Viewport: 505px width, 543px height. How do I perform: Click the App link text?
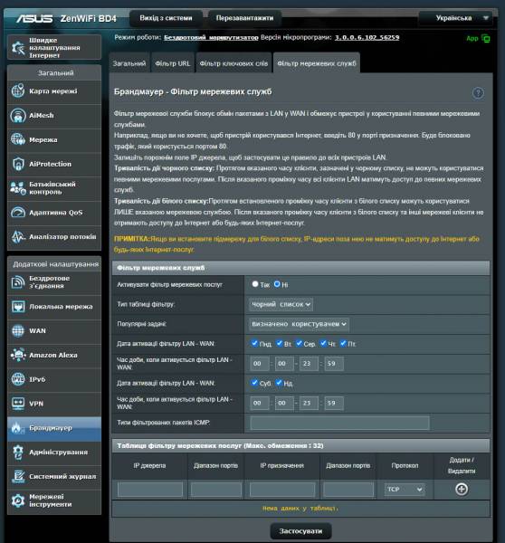click(x=472, y=38)
